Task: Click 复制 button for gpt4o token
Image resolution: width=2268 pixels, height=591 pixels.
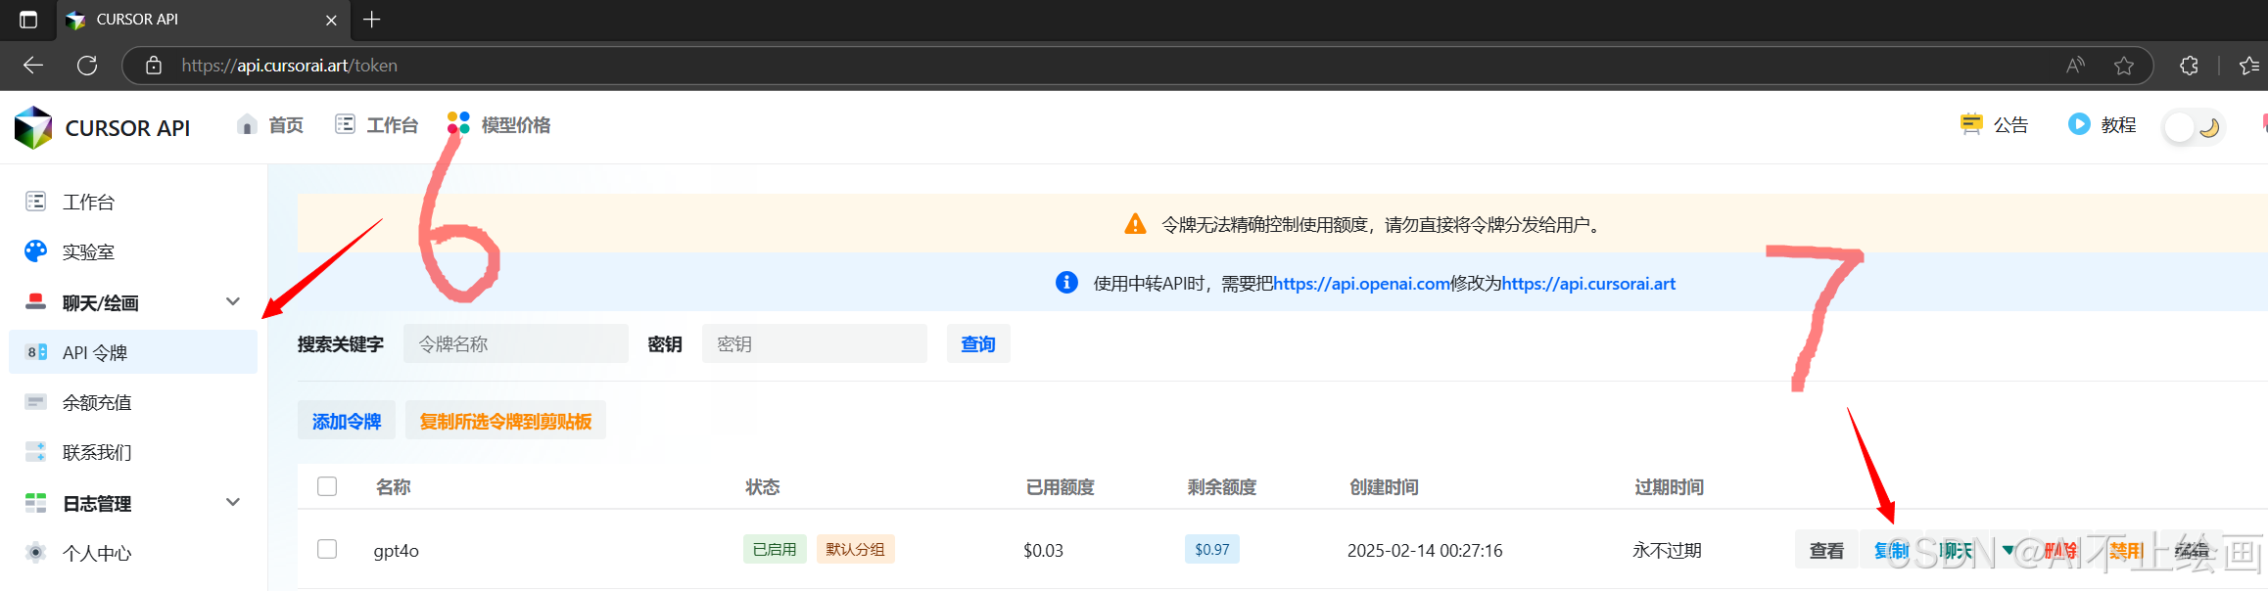Action: pyautogui.click(x=1892, y=551)
